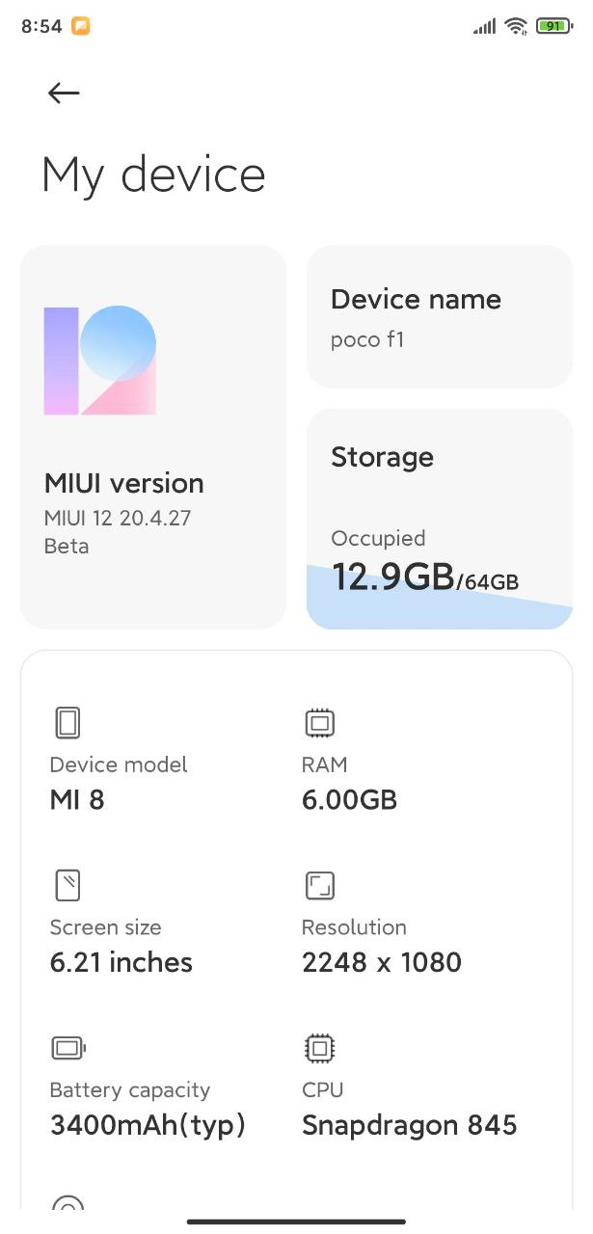Tap the back arrow icon
This screenshot has height=1234, width=593.
(x=64, y=93)
